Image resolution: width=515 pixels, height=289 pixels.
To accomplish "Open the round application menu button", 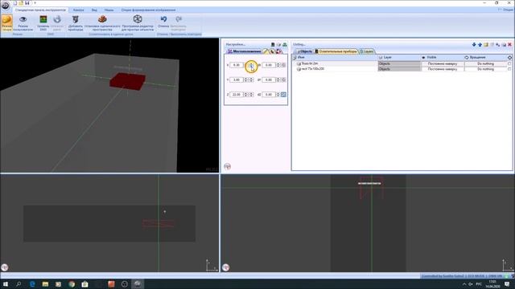I will pyautogui.click(x=6, y=6).
